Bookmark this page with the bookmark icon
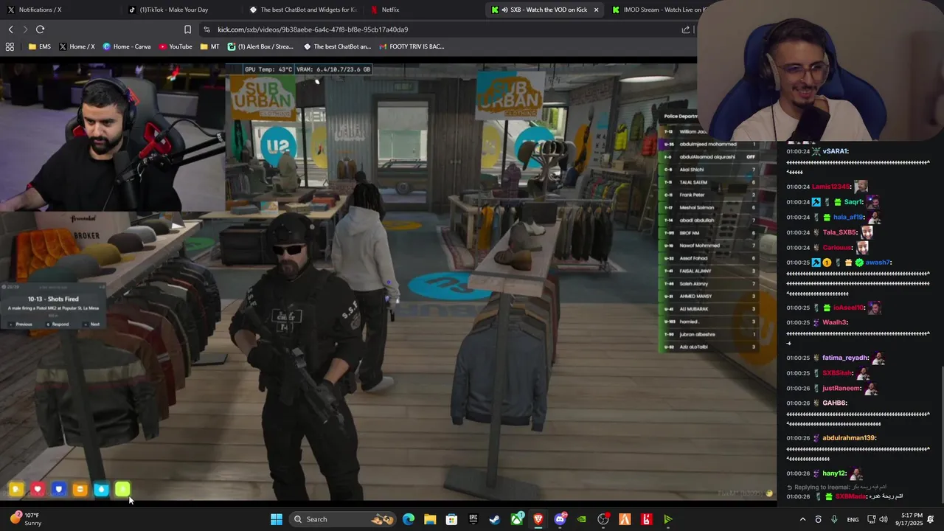 pyautogui.click(x=187, y=29)
